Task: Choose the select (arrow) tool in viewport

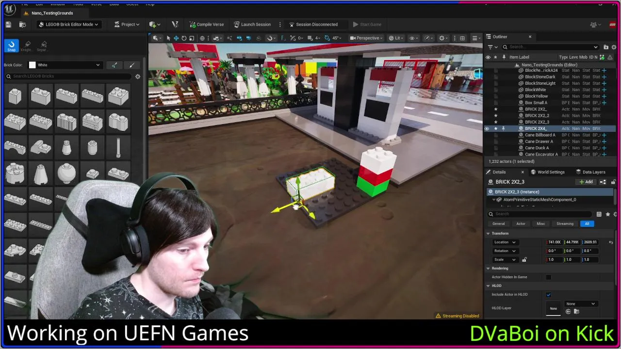Action: [168, 38]
